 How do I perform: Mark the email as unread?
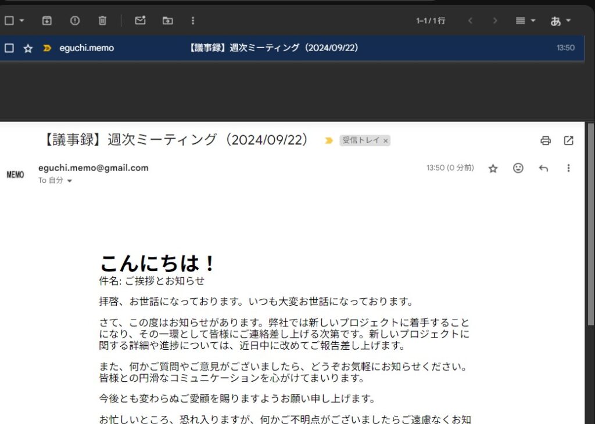click(x=139, y=20)
